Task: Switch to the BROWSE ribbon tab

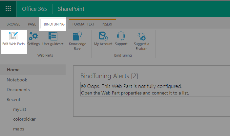Action: coord(13,24)
